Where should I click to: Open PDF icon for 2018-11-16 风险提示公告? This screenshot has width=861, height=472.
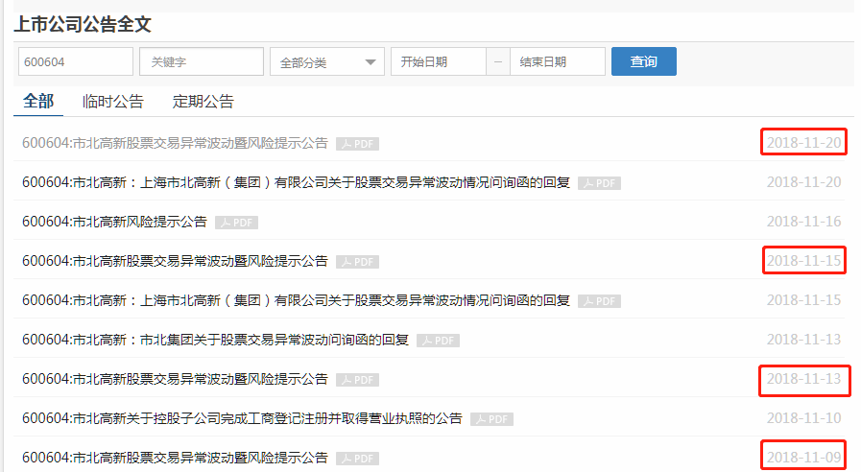click(x=236, y=223)
